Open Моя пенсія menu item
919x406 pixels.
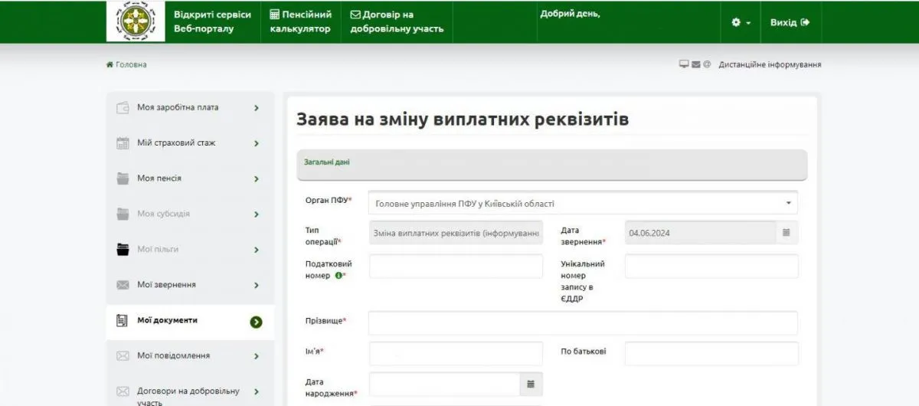[x=190, y=178]
